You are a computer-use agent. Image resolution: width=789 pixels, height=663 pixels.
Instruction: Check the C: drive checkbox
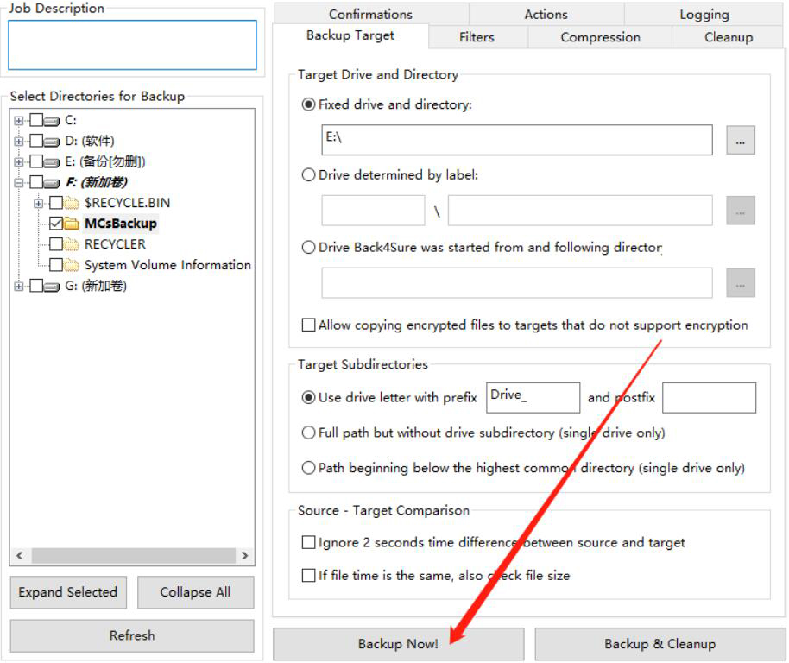click(x=36, y=120)
